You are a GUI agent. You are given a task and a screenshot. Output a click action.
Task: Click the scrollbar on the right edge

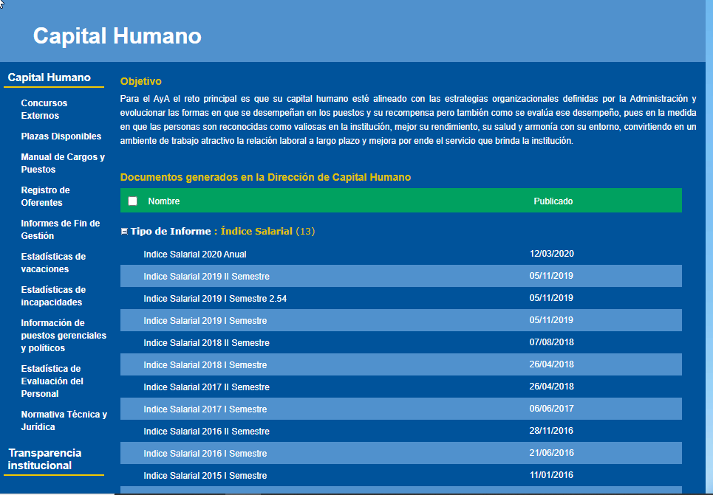point(708,221)
